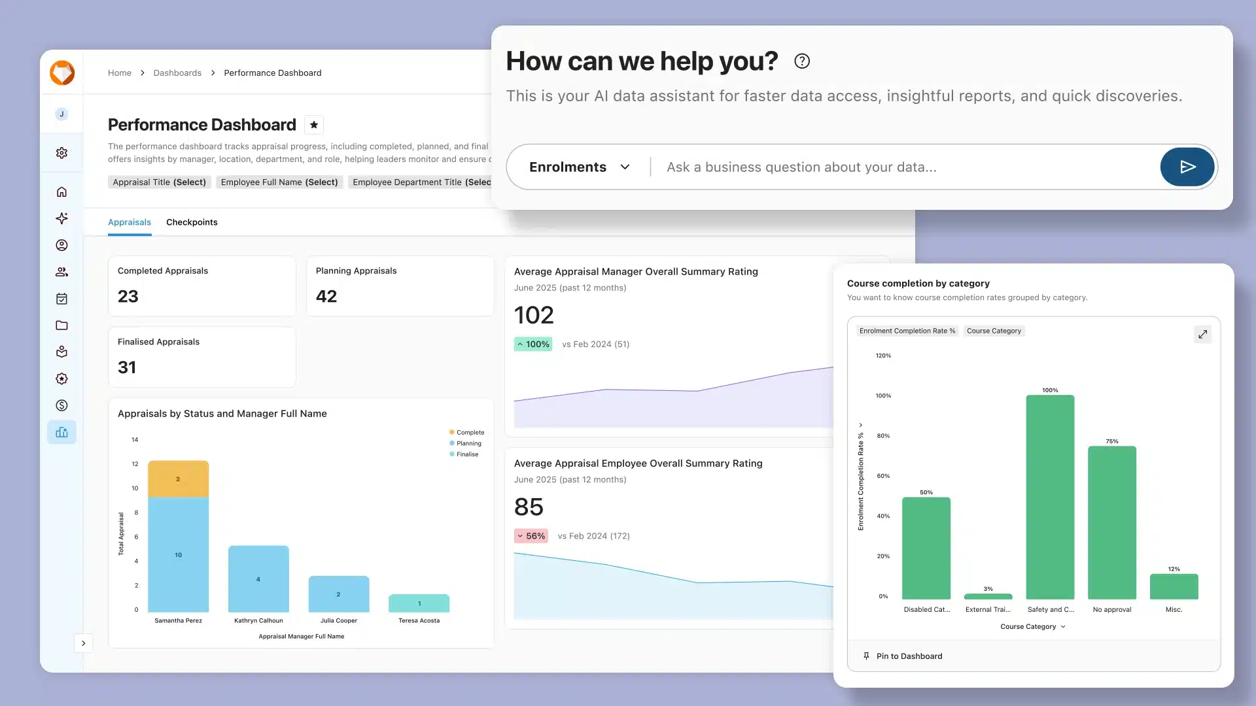Switch to the Checkpoints tab
This screenshot has width=1256, height=706.
pos(192,222)
